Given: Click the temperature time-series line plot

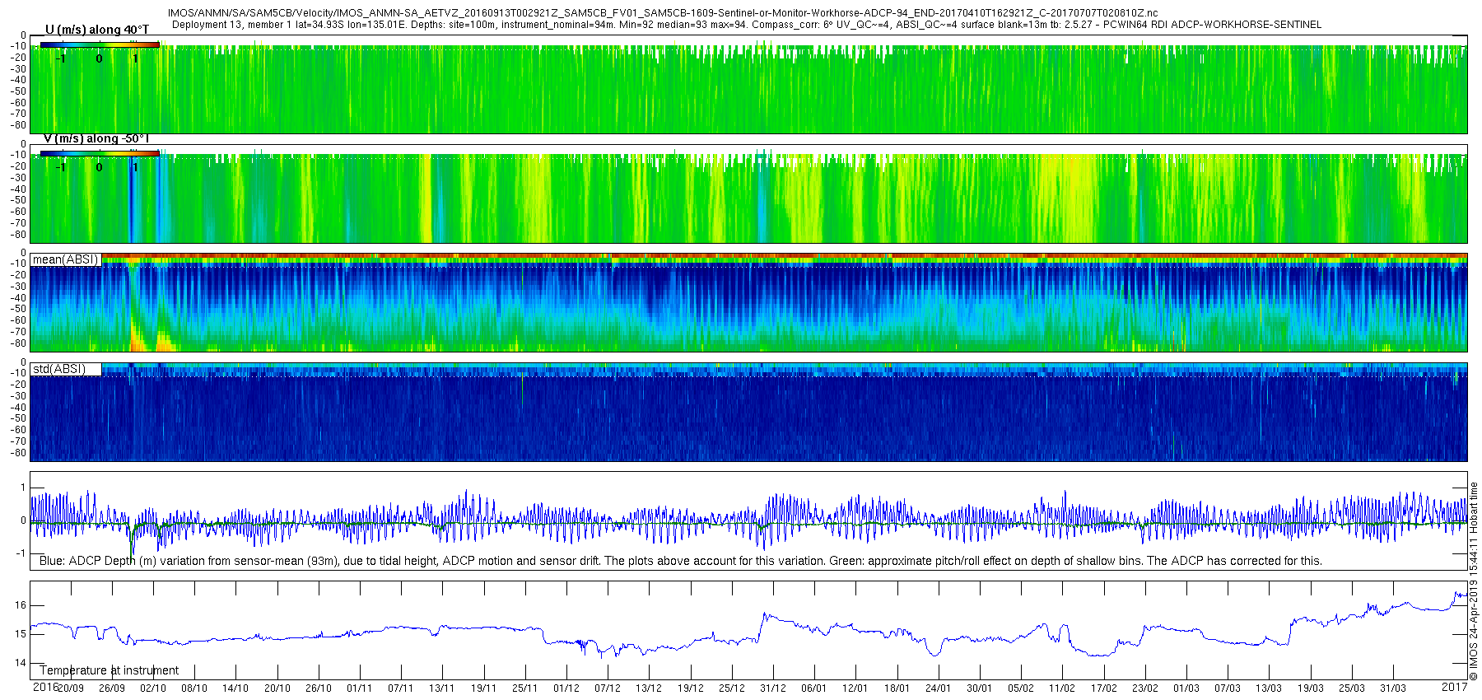Looking at the screenshot, I should tap(748, 630).
